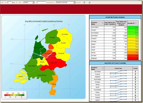Click Overijssel up trend arrow
Viewport: 143px width, 103px height.
pyautogui.click(x=135, y=74)
